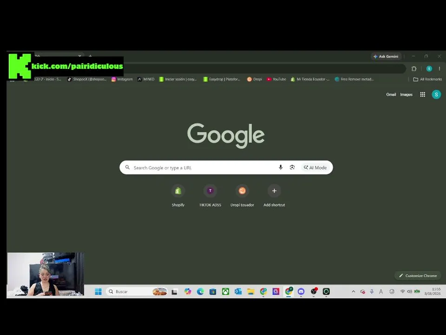Click Add shortcut tile

pyautogui.click(x=274, y=196)
